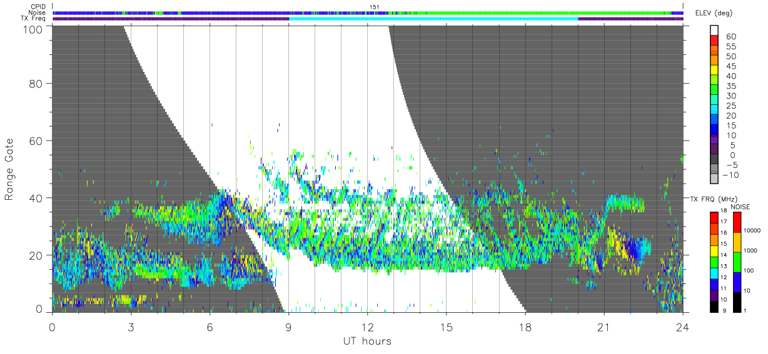Screen dimensions: 768x354
Task: Click the 30 label on ELEV colorbar
Action: [730, 96]
